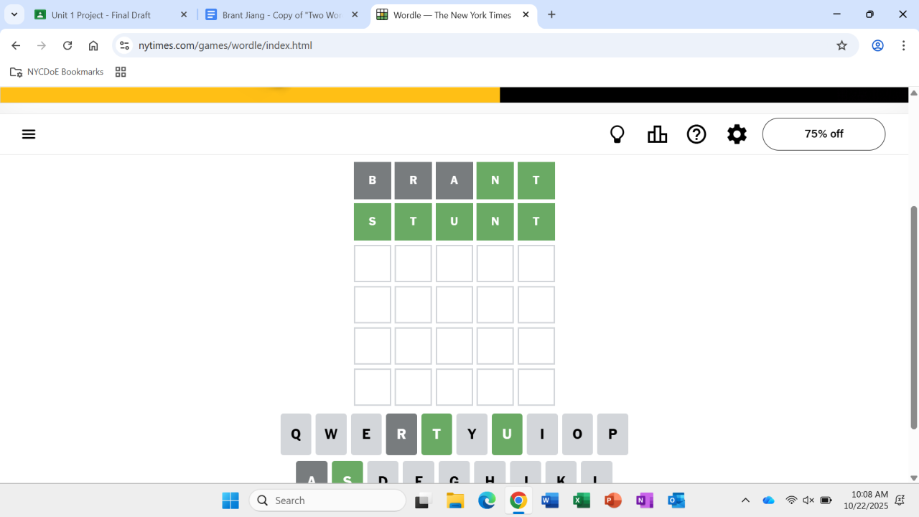Viewport: 919px width, 517px height.
Task: Reload the Wordle page
Action: pyautogui.click(x=67, y=45)
